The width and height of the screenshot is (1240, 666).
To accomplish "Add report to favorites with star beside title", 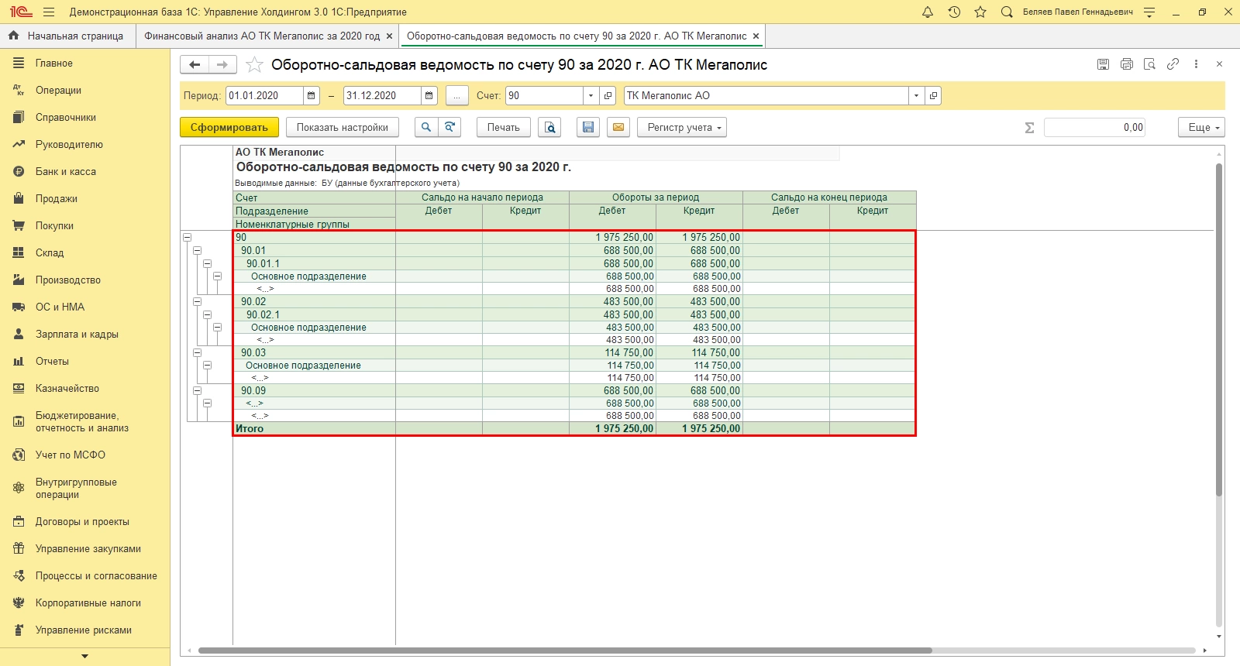I will (254, 65).
